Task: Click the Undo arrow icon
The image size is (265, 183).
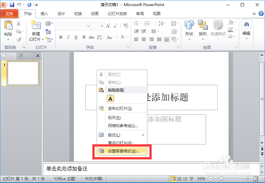Action: pyautogui.click(x=19, y=5)
